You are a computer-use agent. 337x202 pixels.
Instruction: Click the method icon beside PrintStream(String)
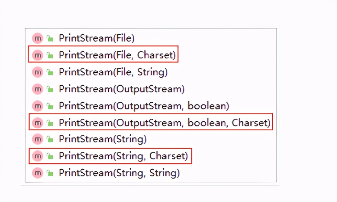[38, 139]
